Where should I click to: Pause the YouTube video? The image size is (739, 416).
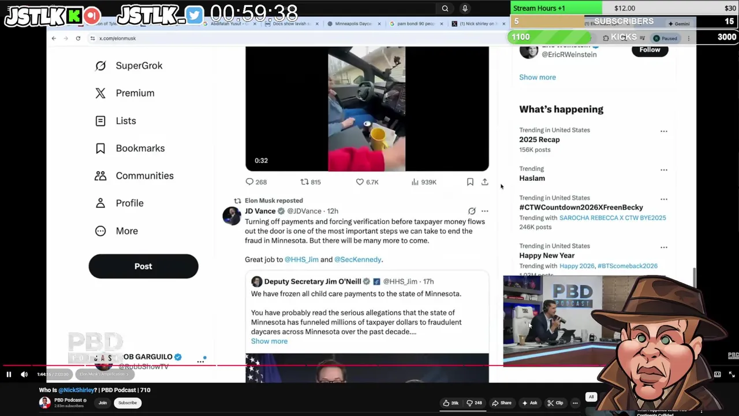click(9, 374)
